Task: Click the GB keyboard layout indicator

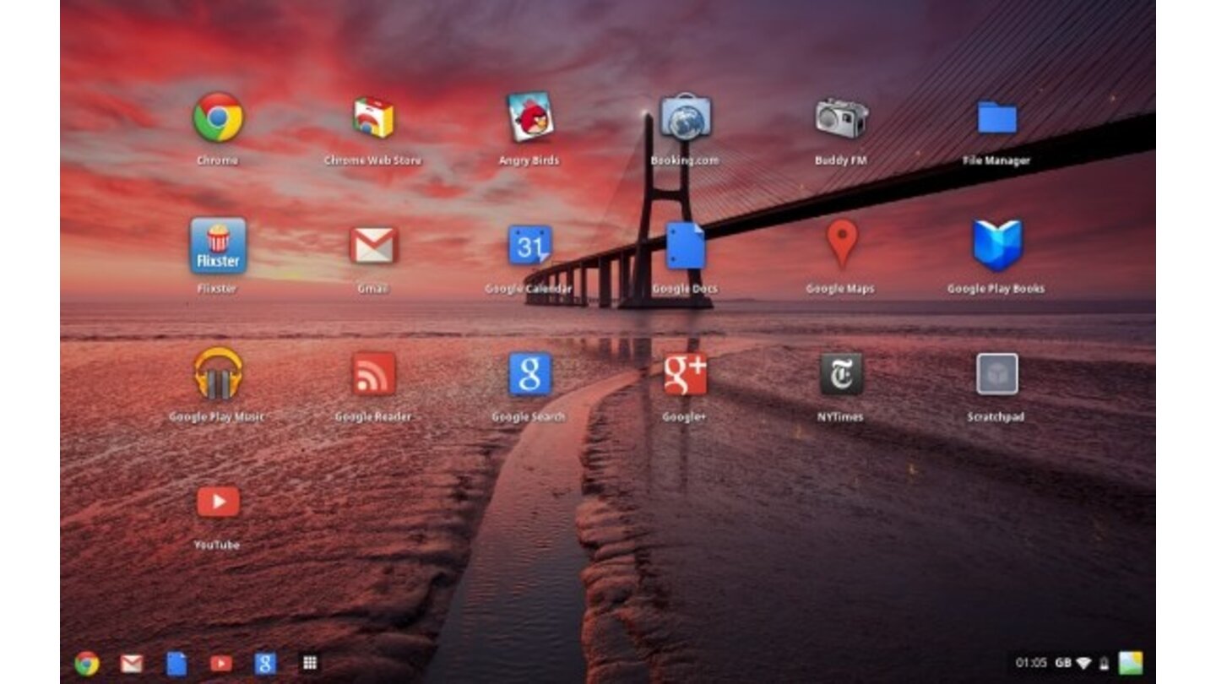Action: tap(1063, 663)
